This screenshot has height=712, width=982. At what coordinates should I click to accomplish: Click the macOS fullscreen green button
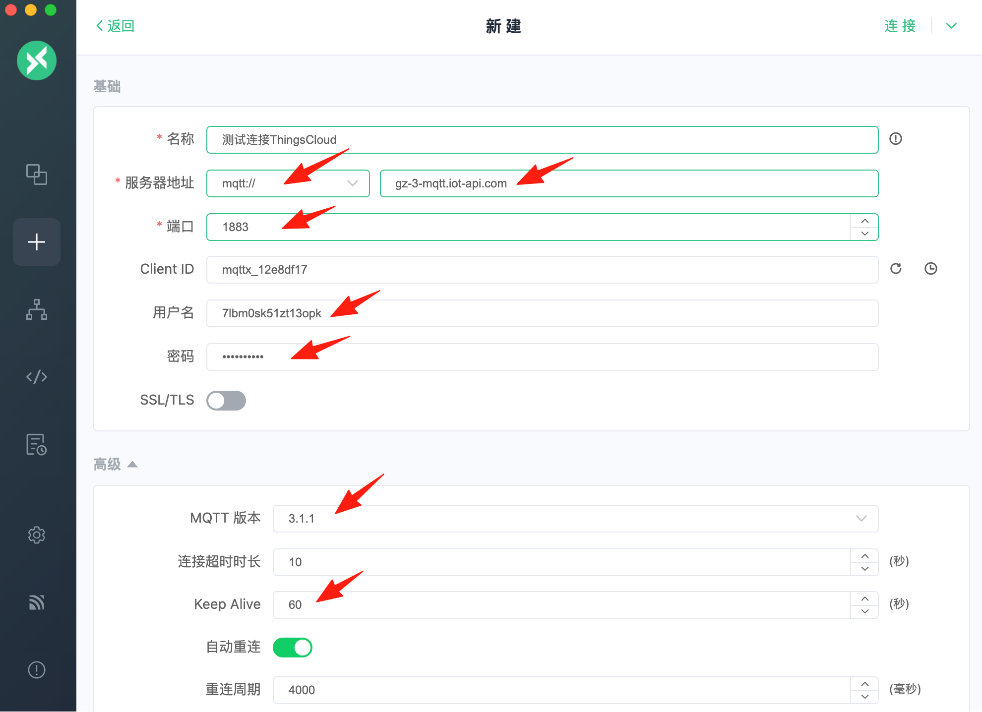[x=51, y=10]
